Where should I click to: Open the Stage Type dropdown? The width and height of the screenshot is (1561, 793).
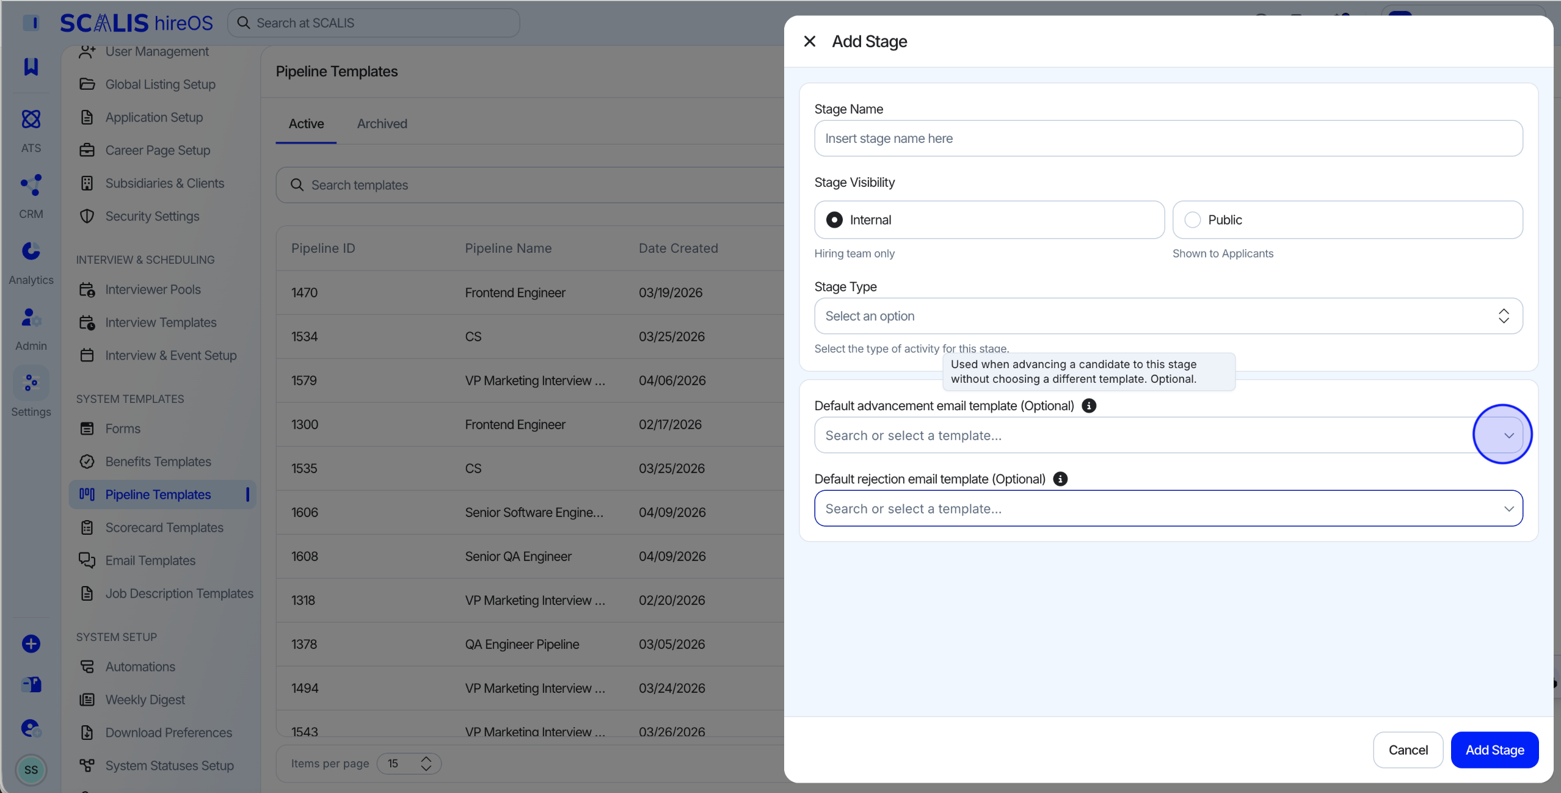click(x=1168, y=316)
